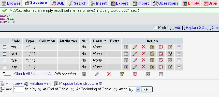219x97 pixels.
Task: Click With selected primary key icon
Action: coord(122,74)
